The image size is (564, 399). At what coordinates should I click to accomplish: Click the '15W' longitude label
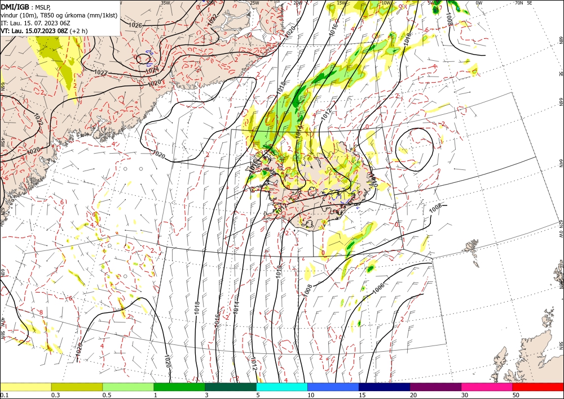(342, 3)
